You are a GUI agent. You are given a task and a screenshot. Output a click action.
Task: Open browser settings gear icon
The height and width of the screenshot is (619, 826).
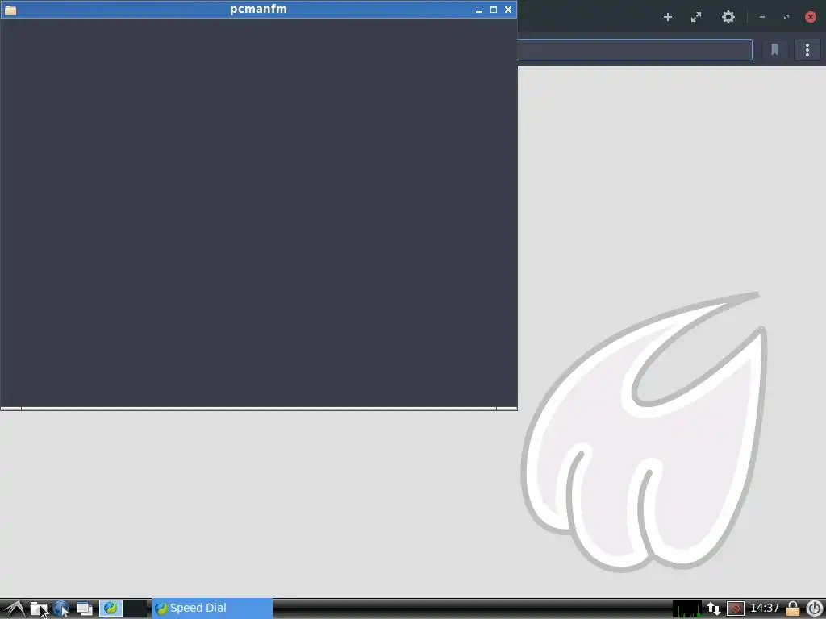click(728, 17)
